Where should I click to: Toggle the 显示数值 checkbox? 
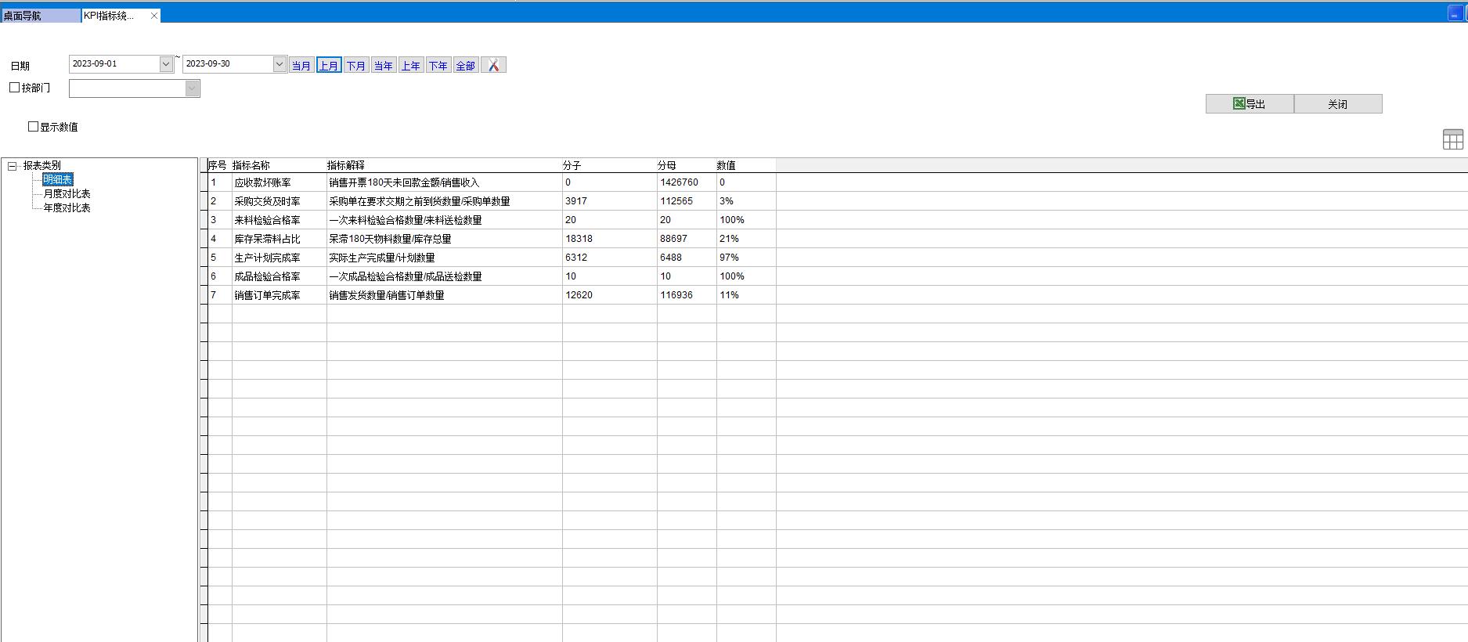[34, 126]
